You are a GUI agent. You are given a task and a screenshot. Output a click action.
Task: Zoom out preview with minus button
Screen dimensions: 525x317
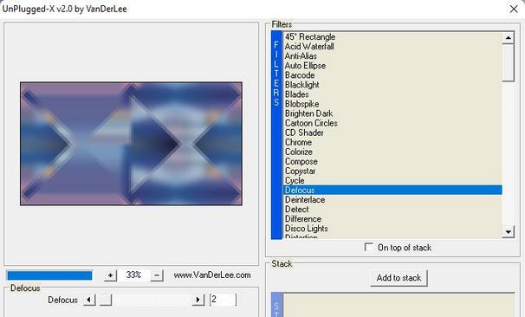(157, 275)
